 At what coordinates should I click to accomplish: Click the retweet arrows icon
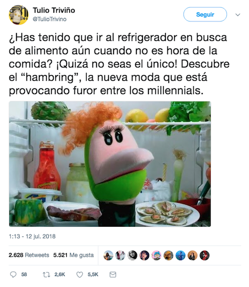coord(46,275)
